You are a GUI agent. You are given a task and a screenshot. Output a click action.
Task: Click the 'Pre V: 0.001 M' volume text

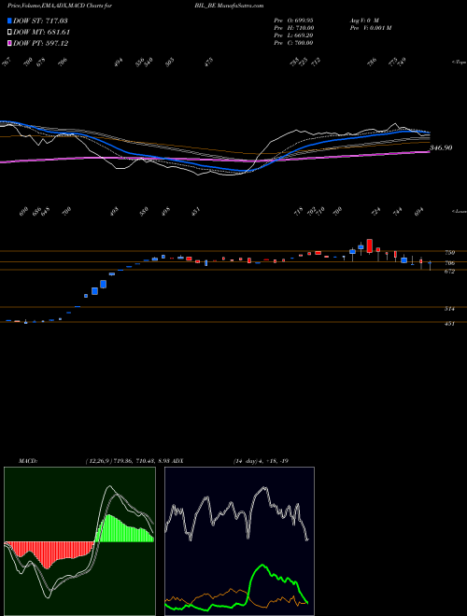370,27
